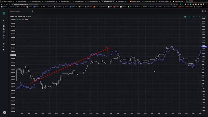Open the settings gear in the sidebar
This screenshot has height=117, width=208.
(4, 44)
